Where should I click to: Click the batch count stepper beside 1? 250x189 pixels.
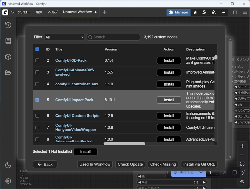216,173
